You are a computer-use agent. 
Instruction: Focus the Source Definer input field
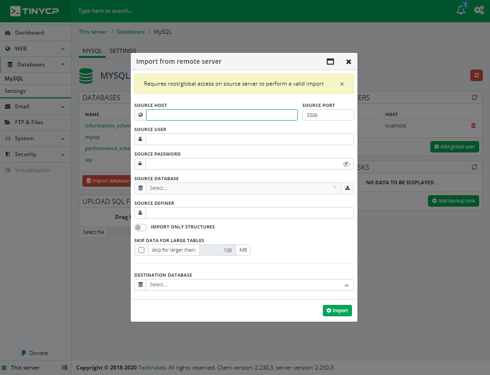coord(250,213)
